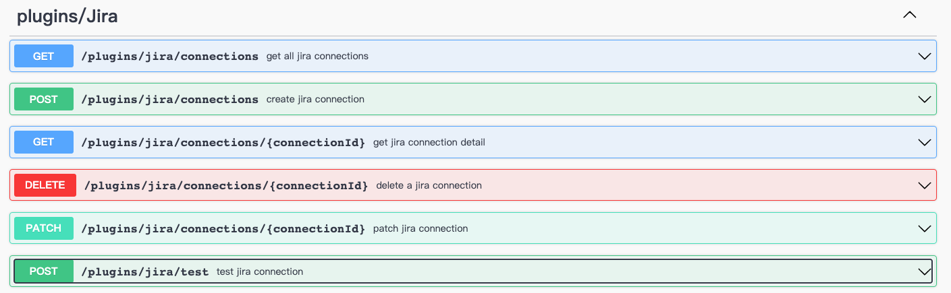Click path text in create jira connection row
The height and width of the screenshot is (293, 951).
tap(169, 100)
